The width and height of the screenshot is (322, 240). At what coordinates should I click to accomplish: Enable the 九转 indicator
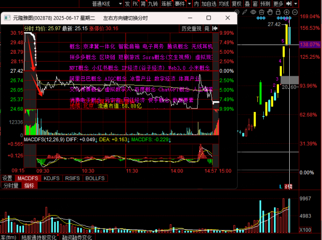click(x=153, y=4)
